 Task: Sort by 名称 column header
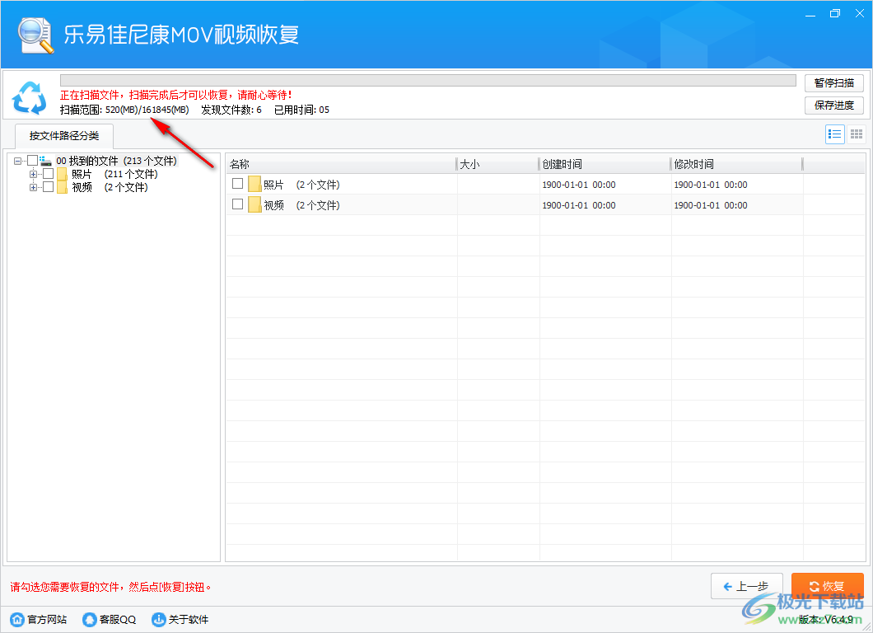(x=341, y=164)
